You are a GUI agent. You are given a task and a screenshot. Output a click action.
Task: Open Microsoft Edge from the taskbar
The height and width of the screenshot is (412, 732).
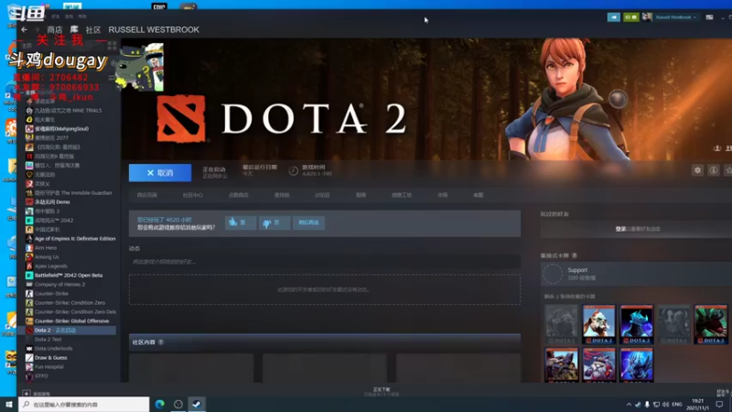click(159, 404)
